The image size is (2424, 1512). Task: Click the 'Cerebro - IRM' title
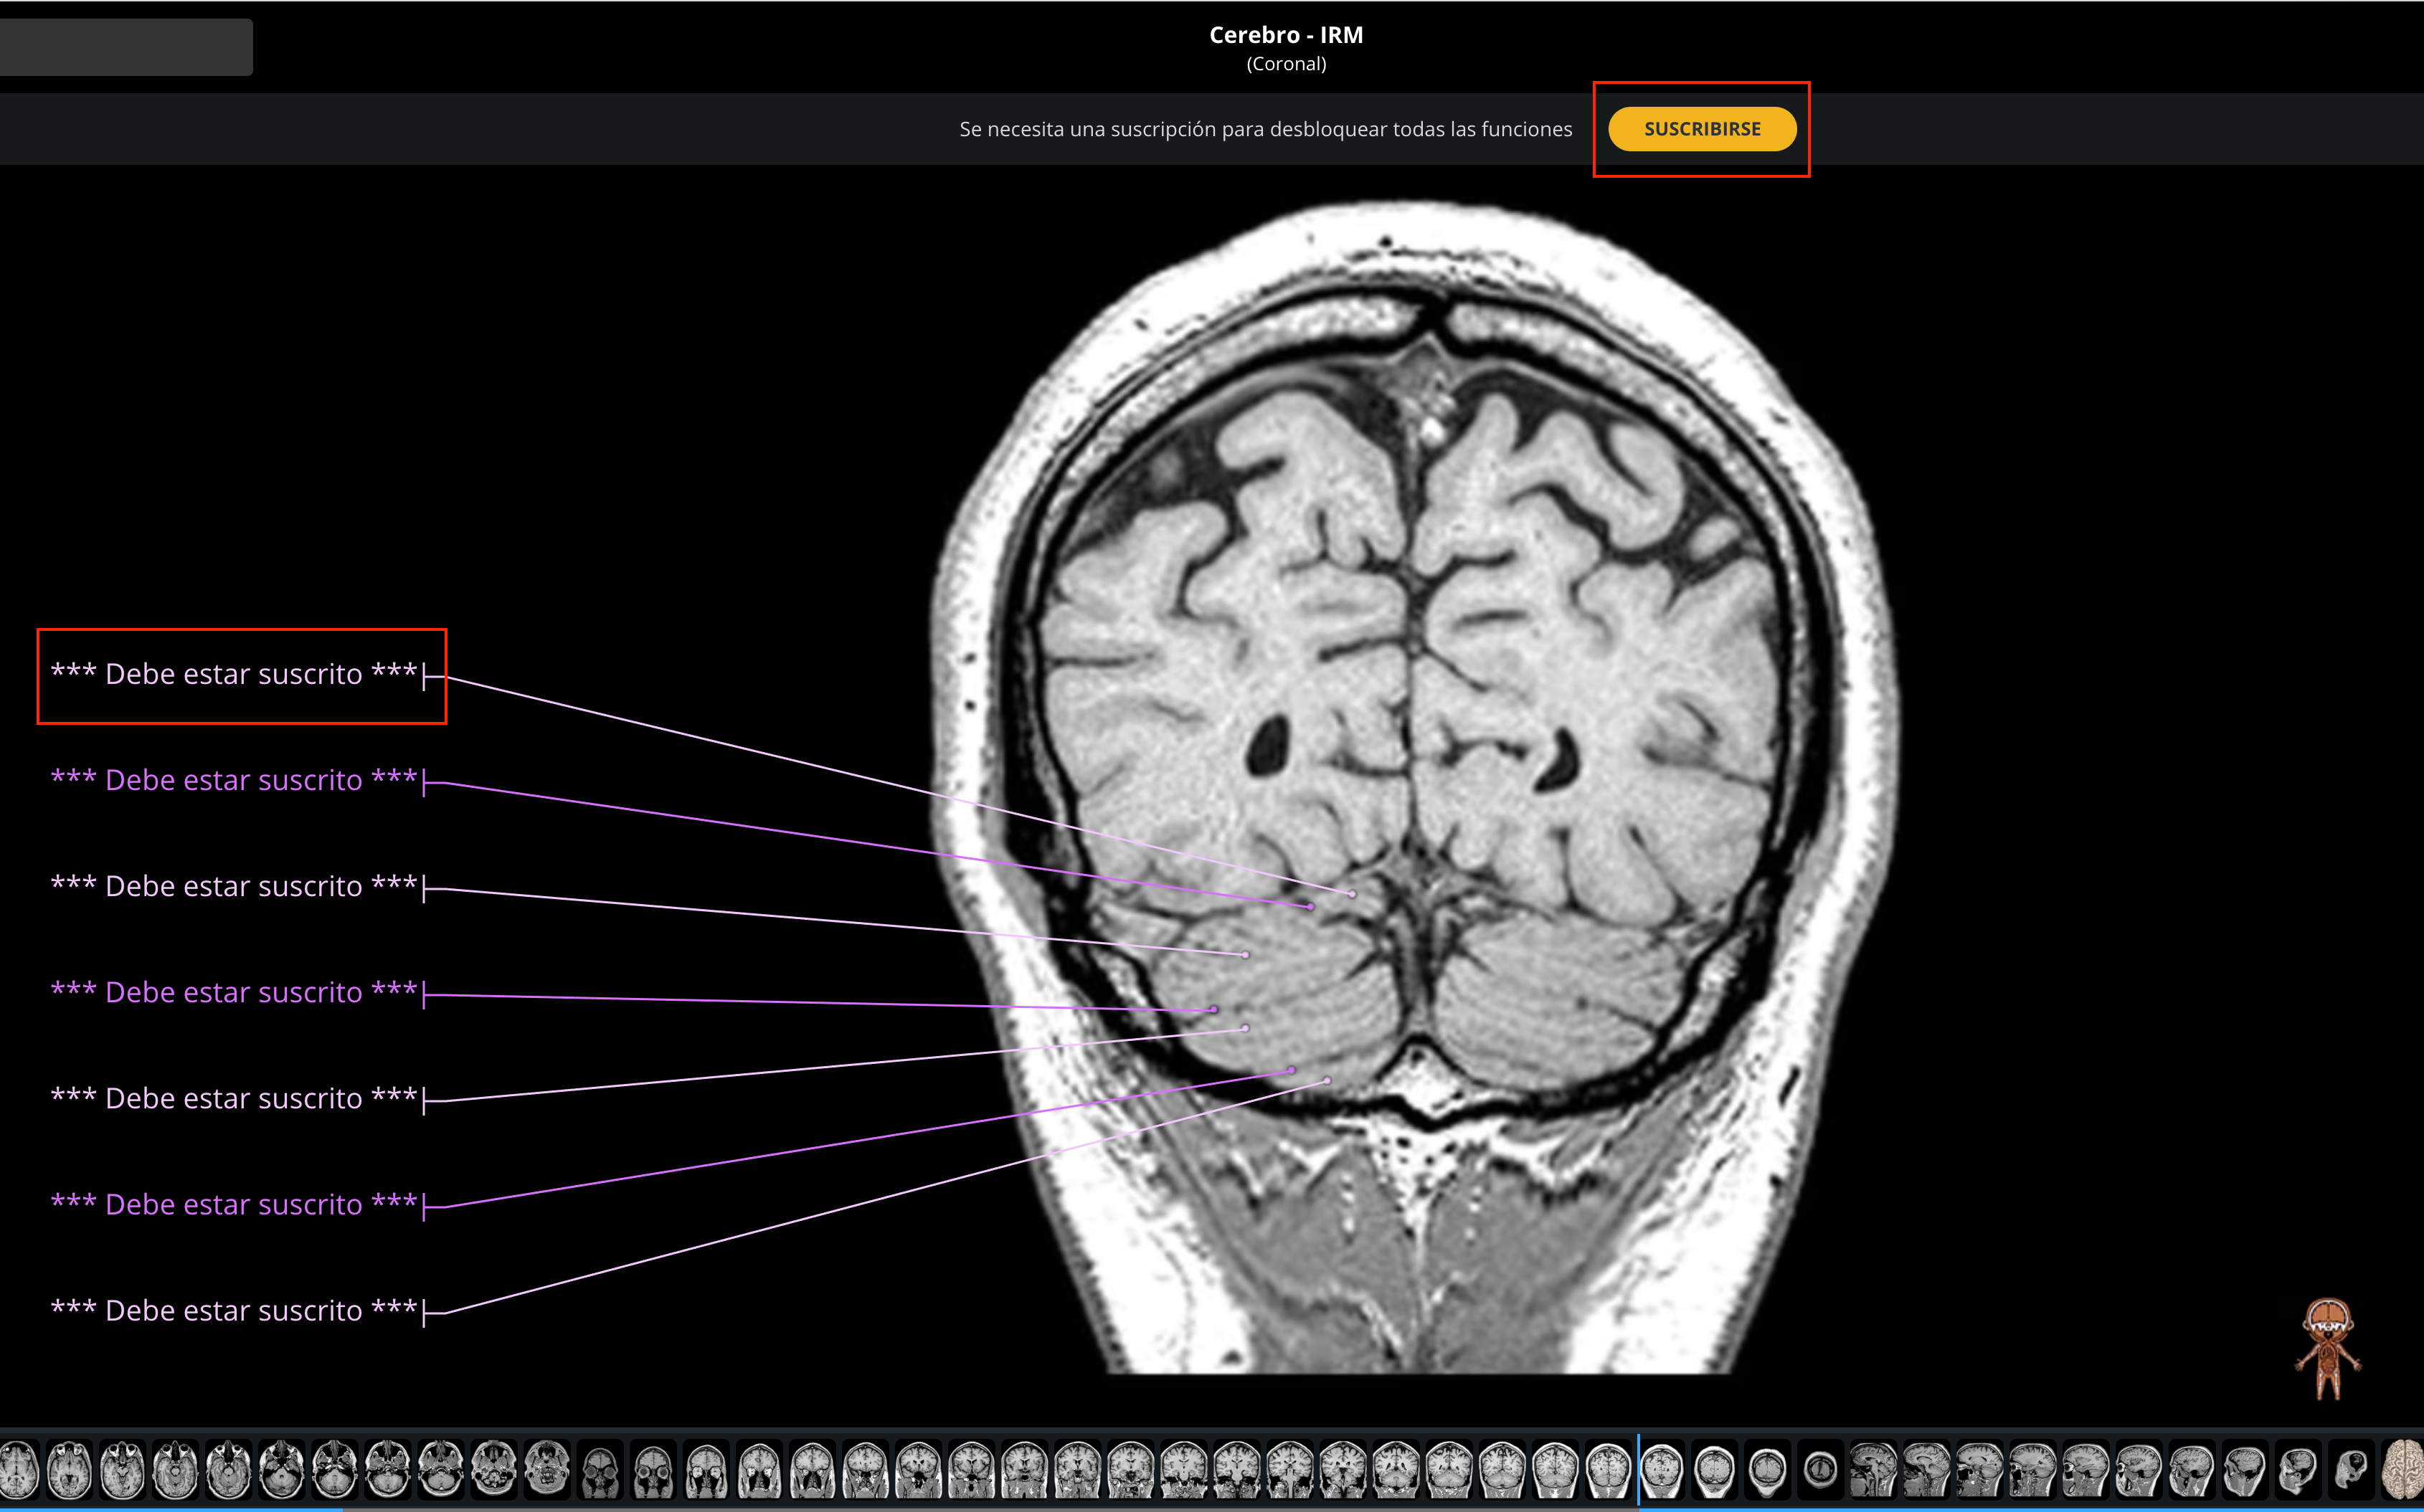(x=1286, y=35)
